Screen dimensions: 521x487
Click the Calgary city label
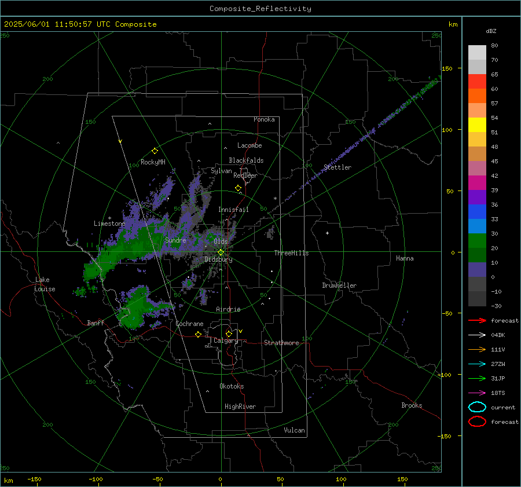click(x=226, y=340)
